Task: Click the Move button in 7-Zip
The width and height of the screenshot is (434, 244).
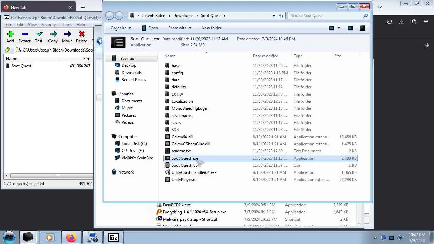Action: click(67, 37)
